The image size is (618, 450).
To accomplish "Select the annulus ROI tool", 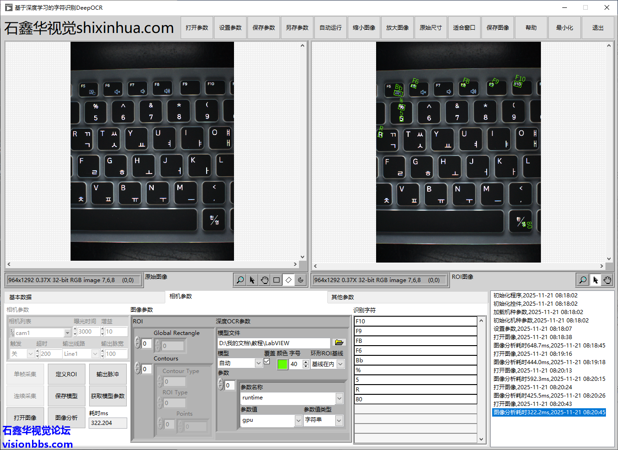I will tap(300, 280).
